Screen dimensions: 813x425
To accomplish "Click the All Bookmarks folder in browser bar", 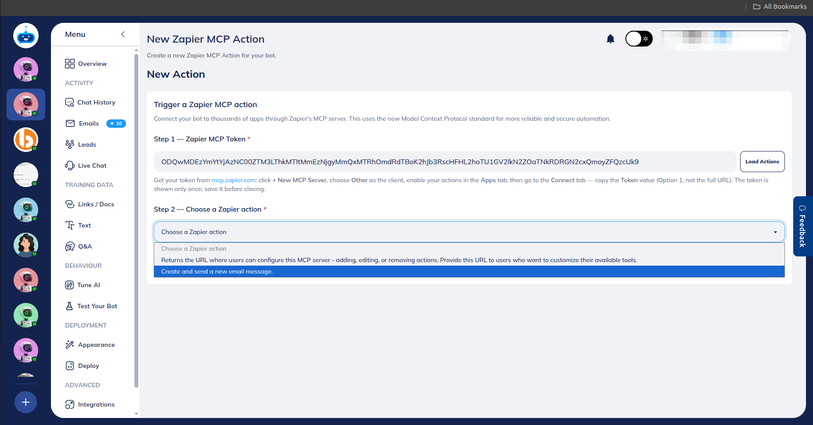I will (780, 7).
